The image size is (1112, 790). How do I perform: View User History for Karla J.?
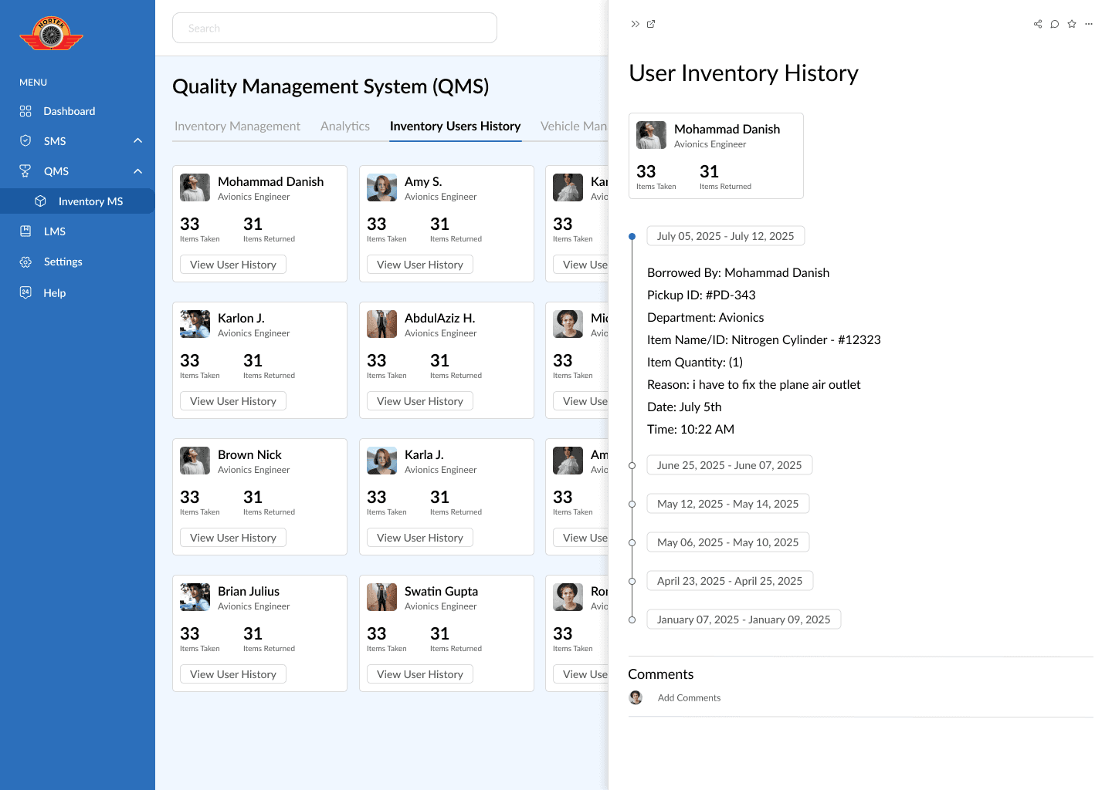420,538
